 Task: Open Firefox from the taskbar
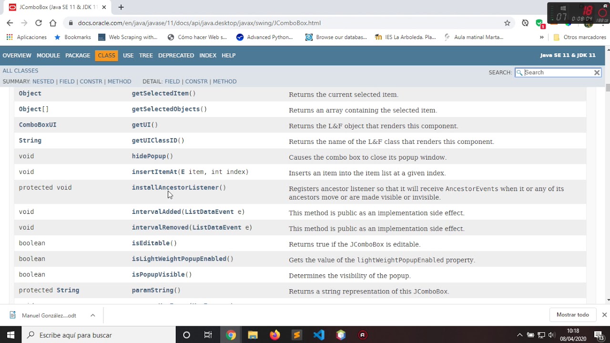(x=275, y=335)
